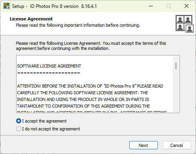Click the license text scrollbar thumb

click(x=176, y=66)
